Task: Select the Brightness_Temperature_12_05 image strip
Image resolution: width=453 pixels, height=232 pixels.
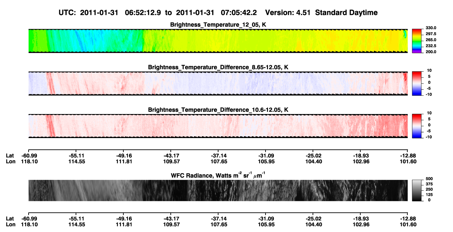Action: (218, 41)
